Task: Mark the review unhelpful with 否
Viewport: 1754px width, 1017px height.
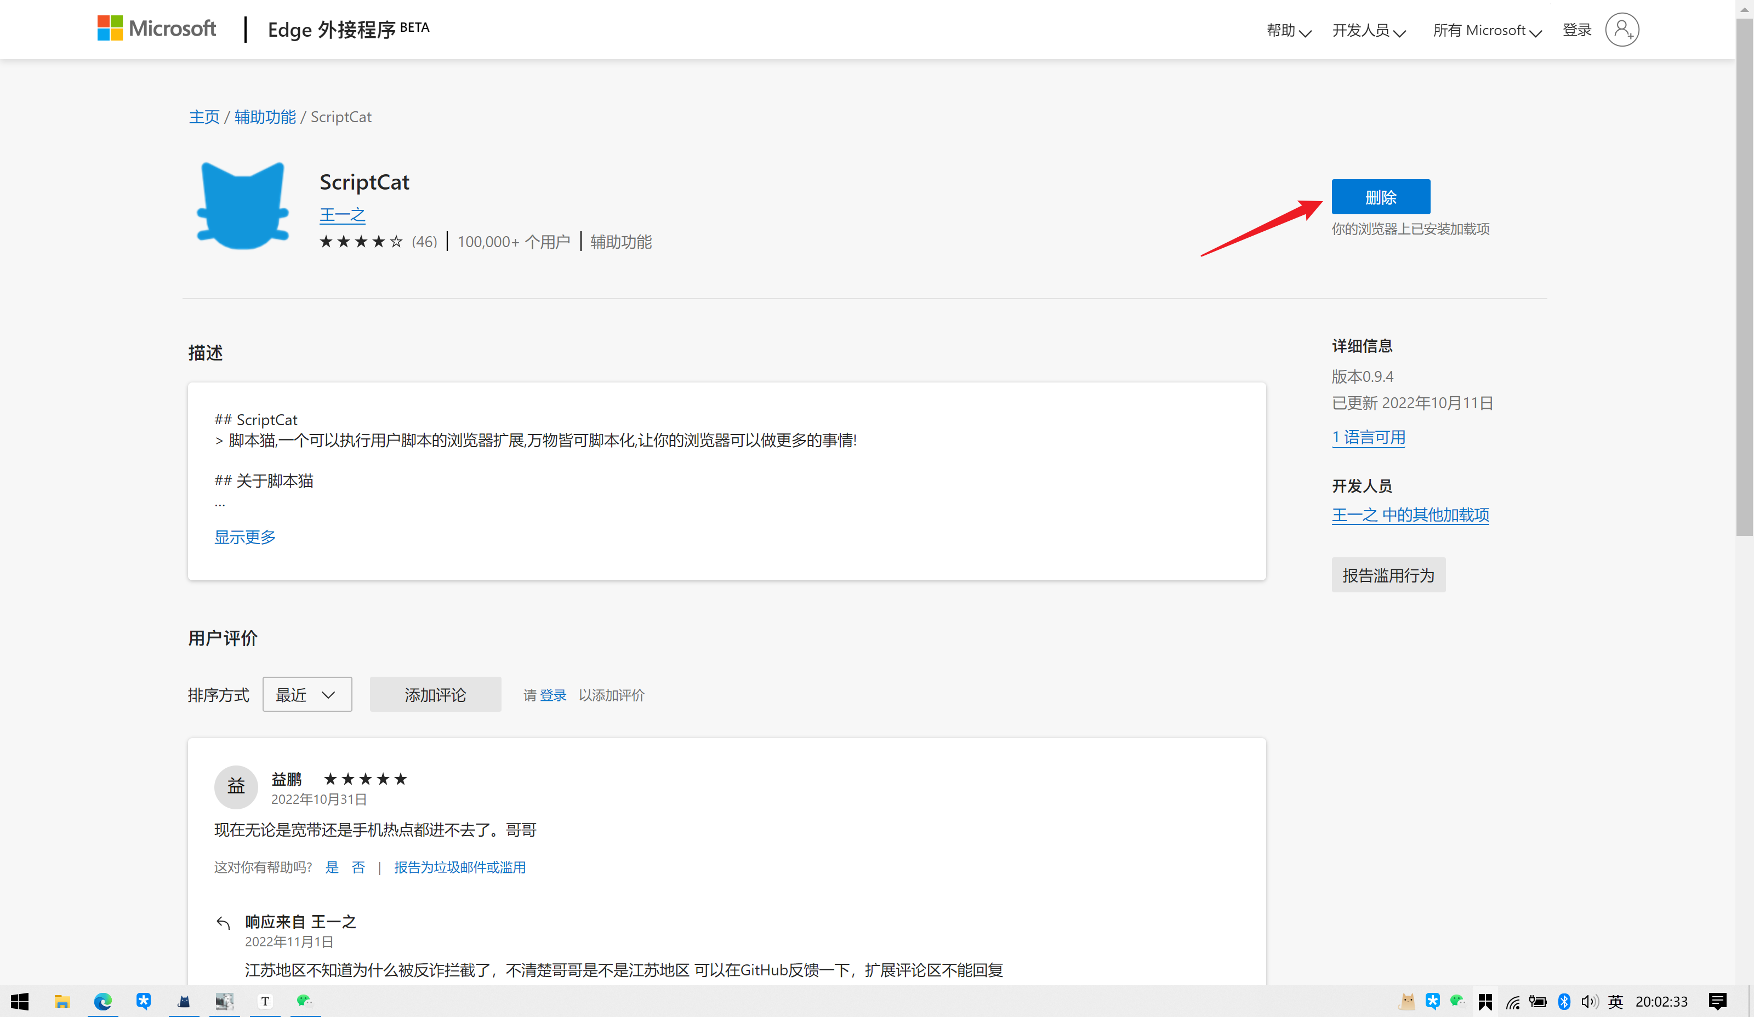Action: (358, 867)
